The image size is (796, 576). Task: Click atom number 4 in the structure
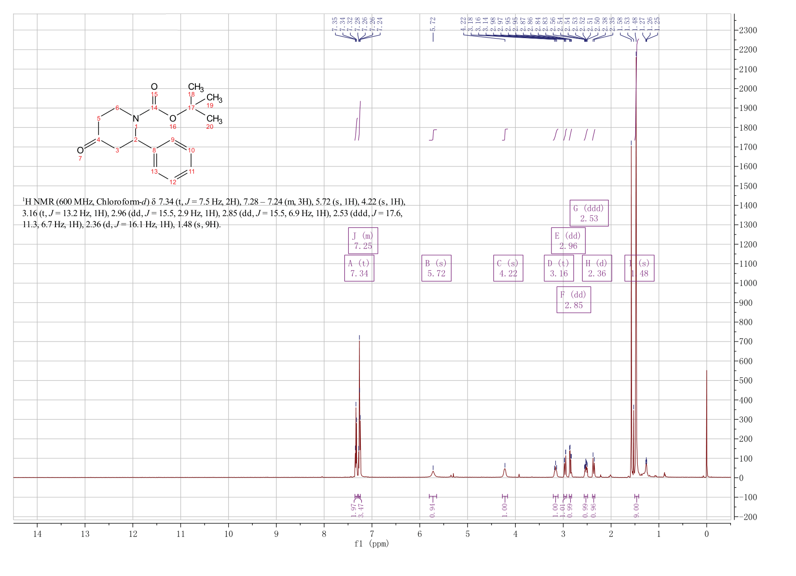coord(98,140)
